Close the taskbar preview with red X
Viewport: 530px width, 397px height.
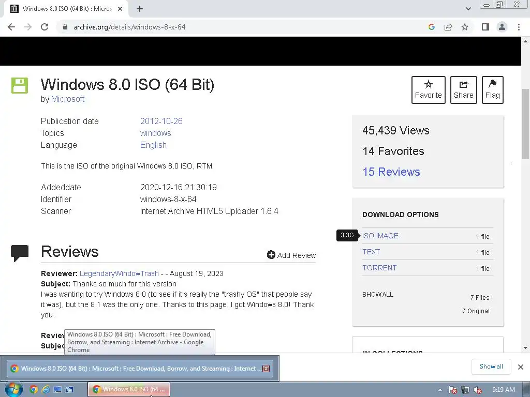(x=267, y=369)
